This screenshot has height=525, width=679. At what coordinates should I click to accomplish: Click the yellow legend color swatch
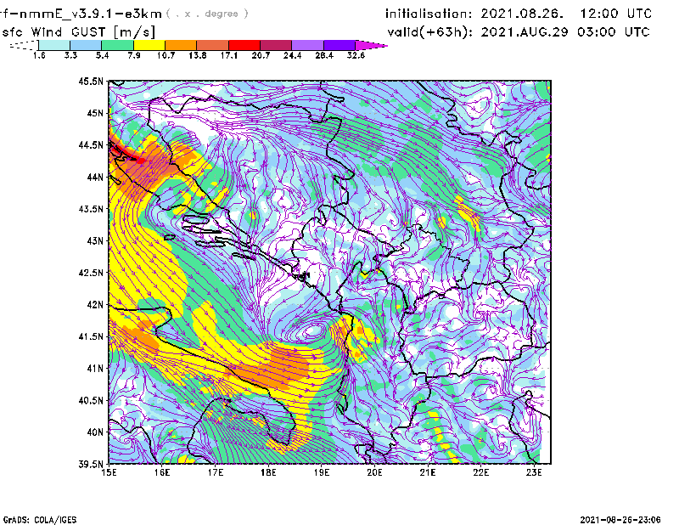click(149, 45)
